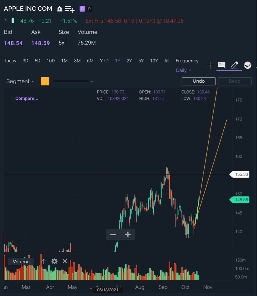Screen dimensions: 257x296
Task: Open the Segment drawing type dropdown
Action: pos(20,81)
